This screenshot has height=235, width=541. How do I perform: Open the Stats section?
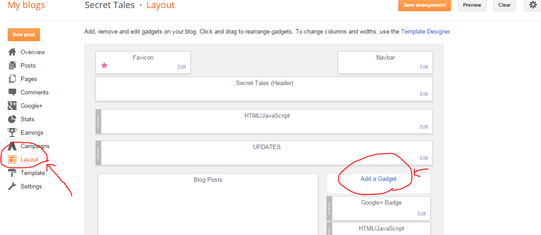click(27, 119)
